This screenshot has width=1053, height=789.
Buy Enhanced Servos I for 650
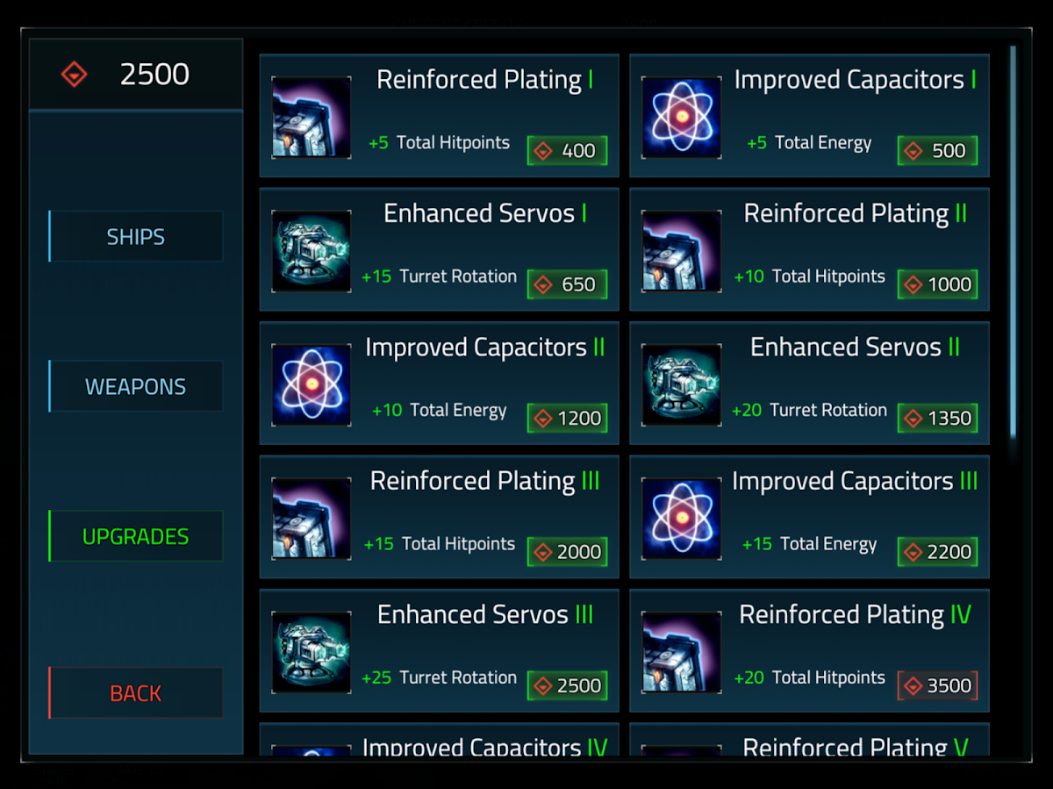567,284
